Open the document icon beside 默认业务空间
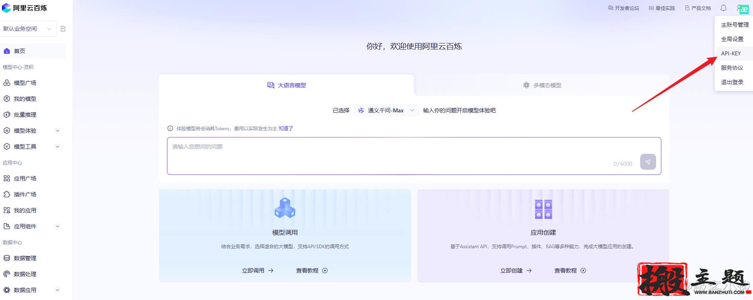This screenshot has width=753, height=300. click(63, 29)
